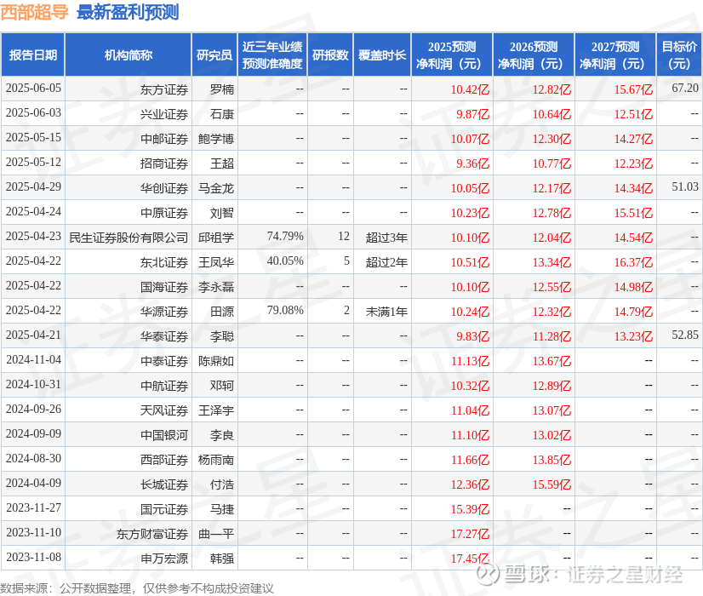Click the 数据来源 footer note

(137, 588)
